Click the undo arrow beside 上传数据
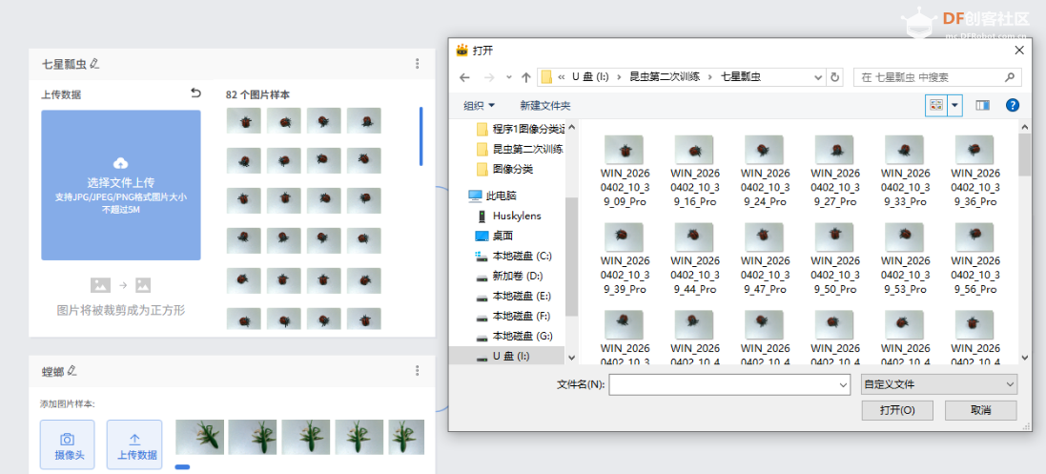The height and width of the screenshot is (474, 1046). click(x=195, y=93)
